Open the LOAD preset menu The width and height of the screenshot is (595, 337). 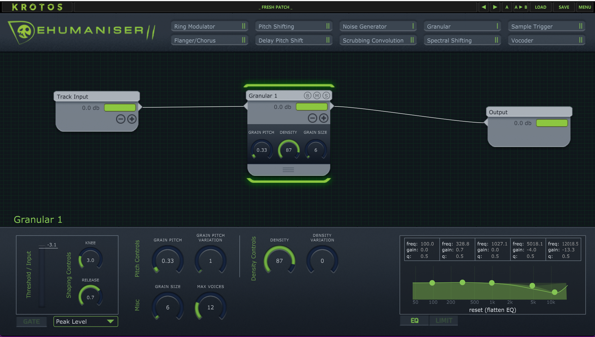[540, 7]
